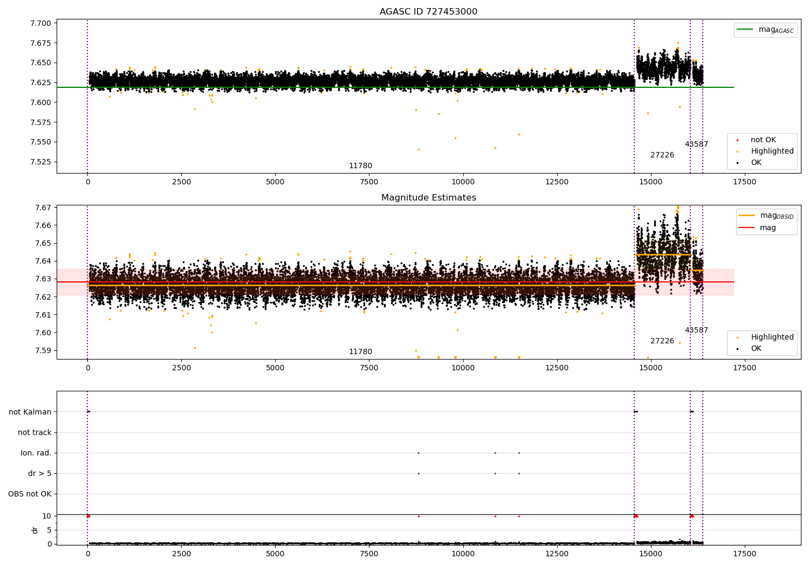Click the "not Kalman" row label

pyautogui.click(x=30, y=412)
